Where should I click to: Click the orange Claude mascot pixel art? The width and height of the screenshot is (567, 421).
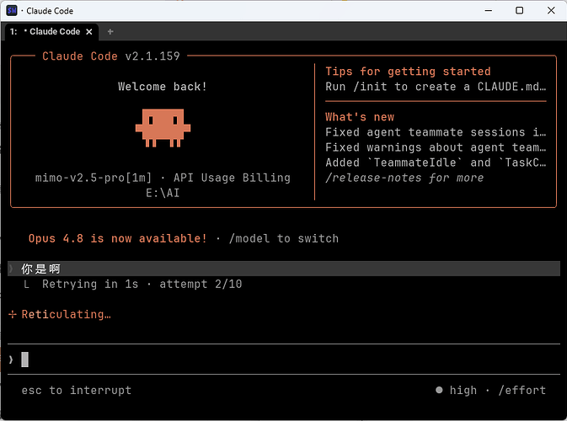pyautogui.click(x=163, y=128)
